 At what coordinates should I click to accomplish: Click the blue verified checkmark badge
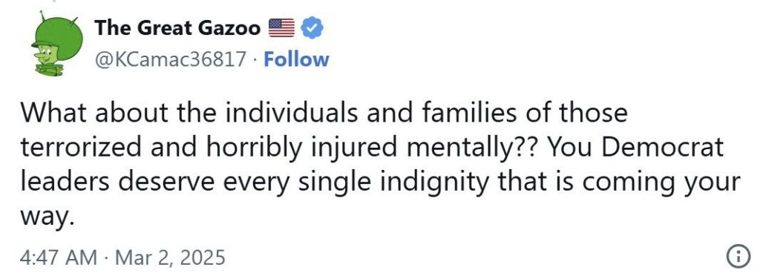[312, 29]
